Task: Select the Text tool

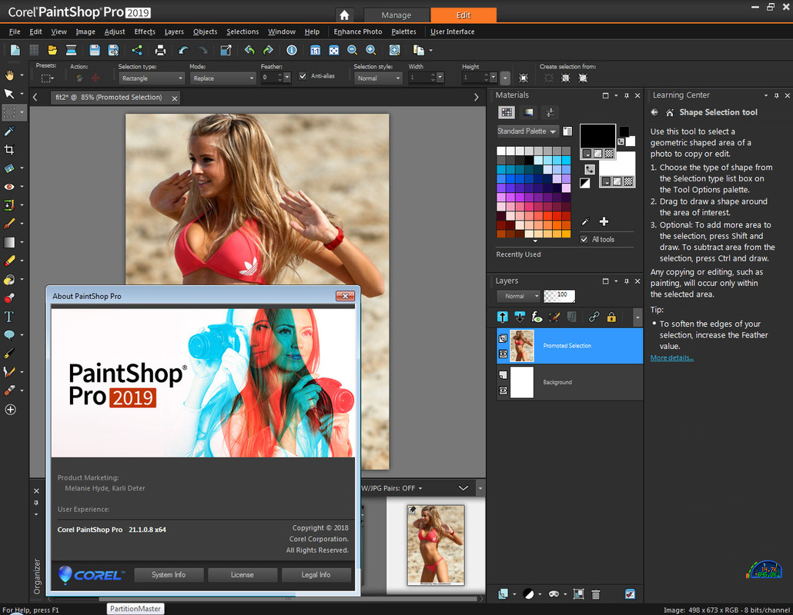Action: coord(10,316)
